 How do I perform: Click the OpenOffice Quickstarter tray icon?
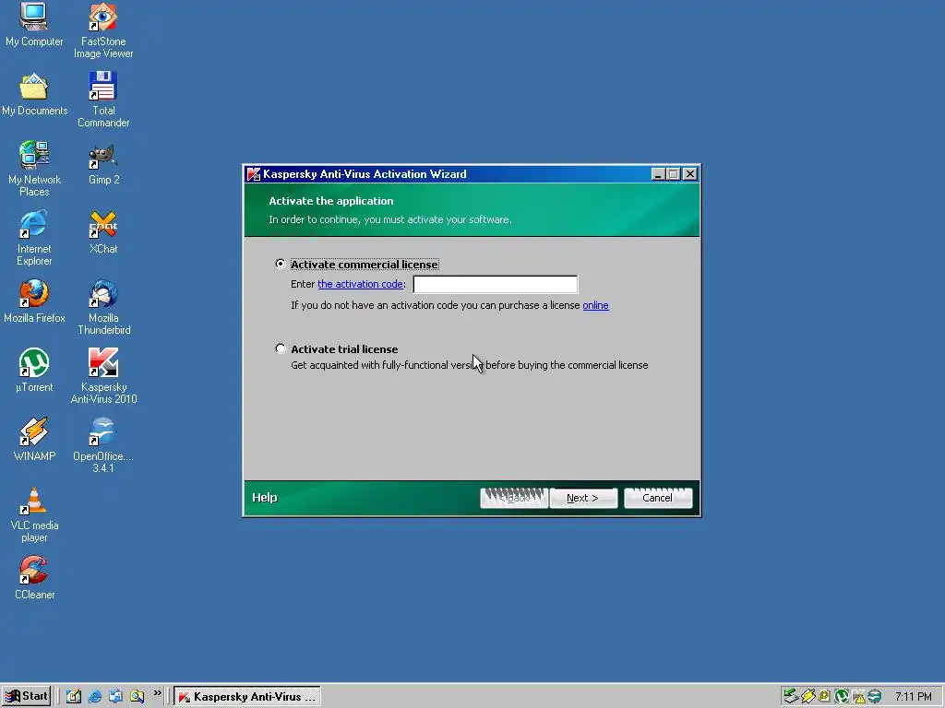[x=875, y=697]
